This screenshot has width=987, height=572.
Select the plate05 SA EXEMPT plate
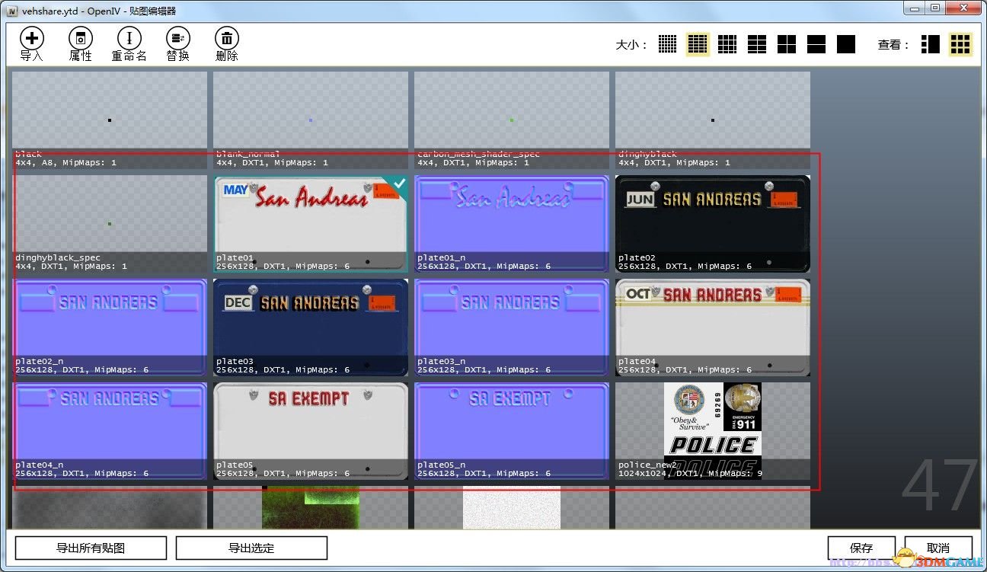[x=311, y=431]
